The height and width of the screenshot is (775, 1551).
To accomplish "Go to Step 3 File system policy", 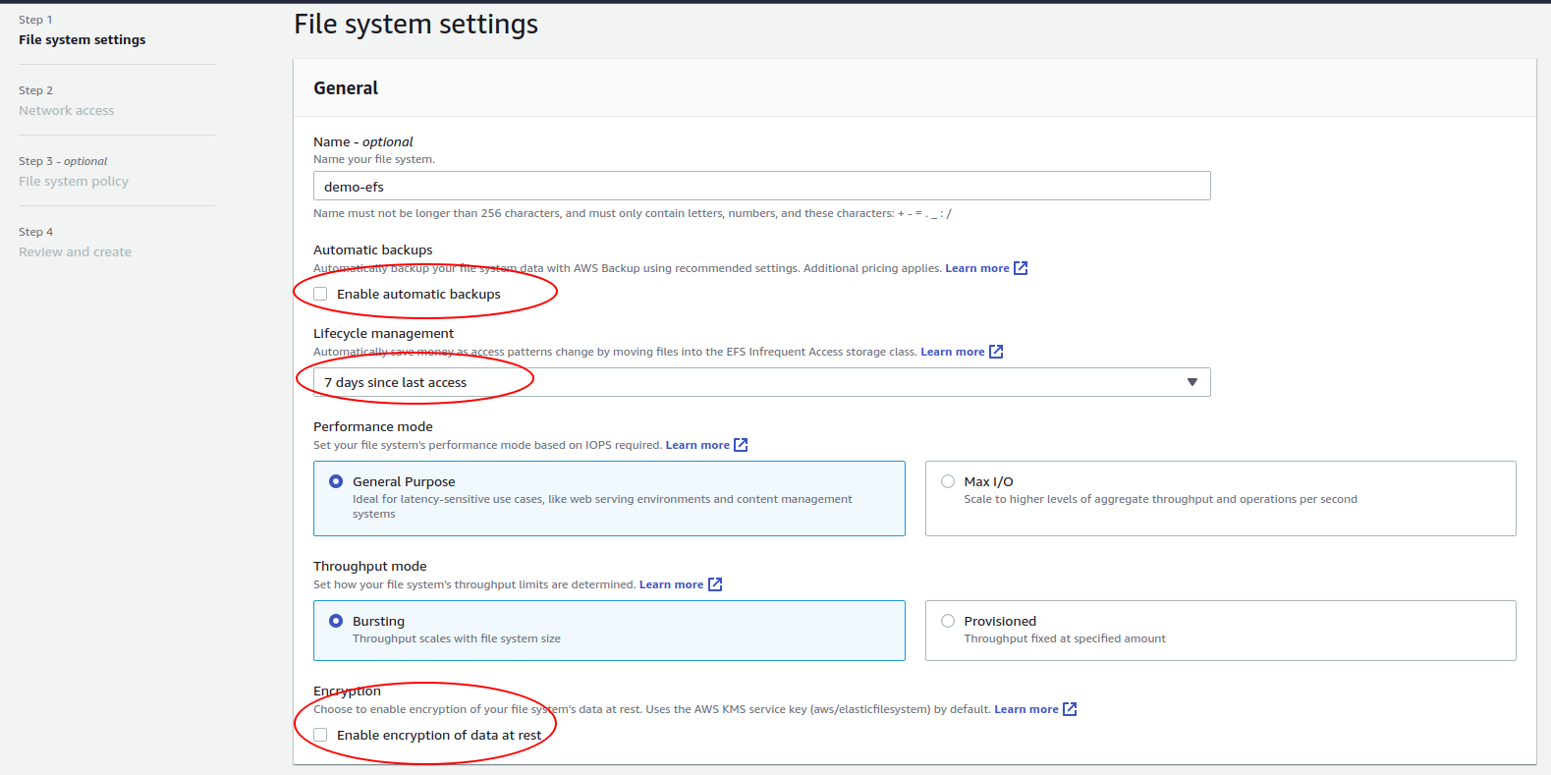I will click(74, 181).
